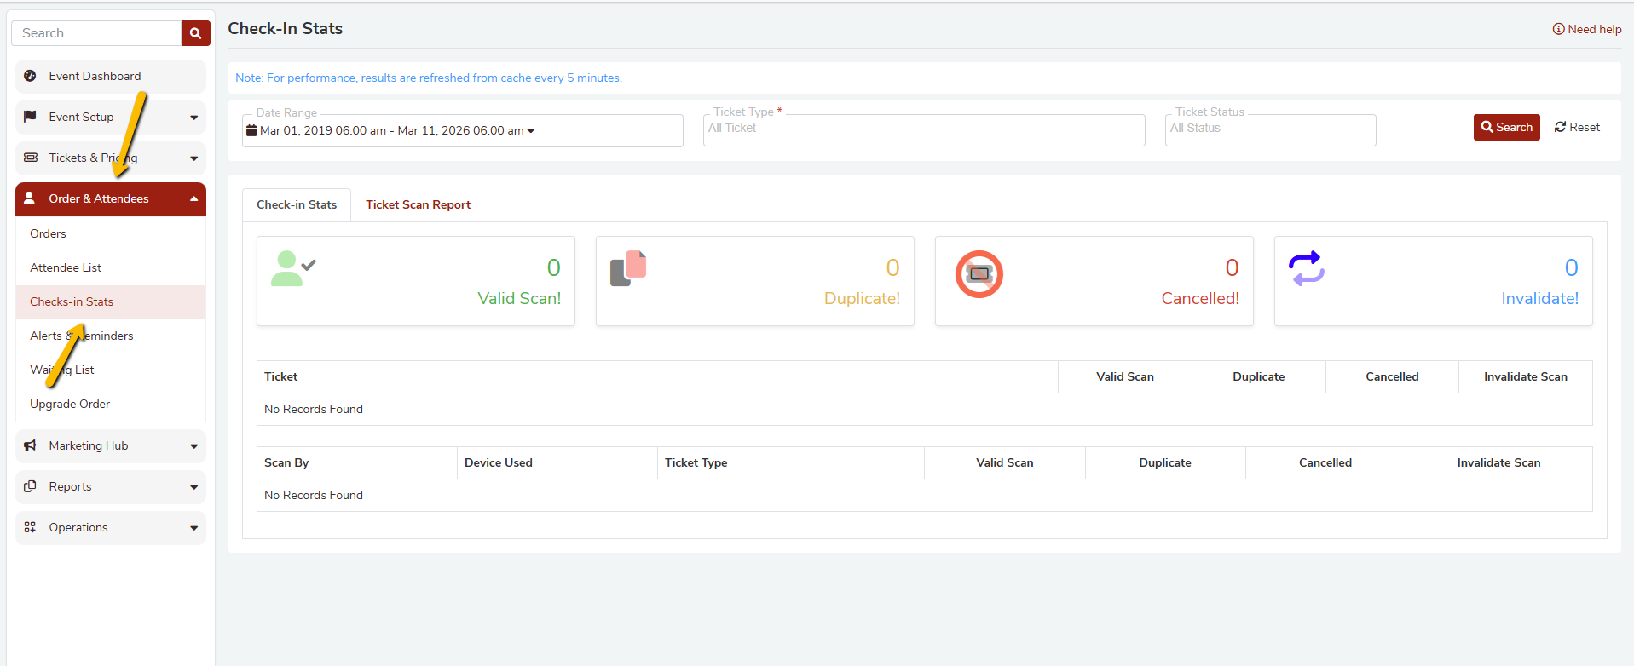The height and width of the screenshot is (666, 1634).
Task: Expand the Operations menu arrow
Action: (x=194, y=528)
